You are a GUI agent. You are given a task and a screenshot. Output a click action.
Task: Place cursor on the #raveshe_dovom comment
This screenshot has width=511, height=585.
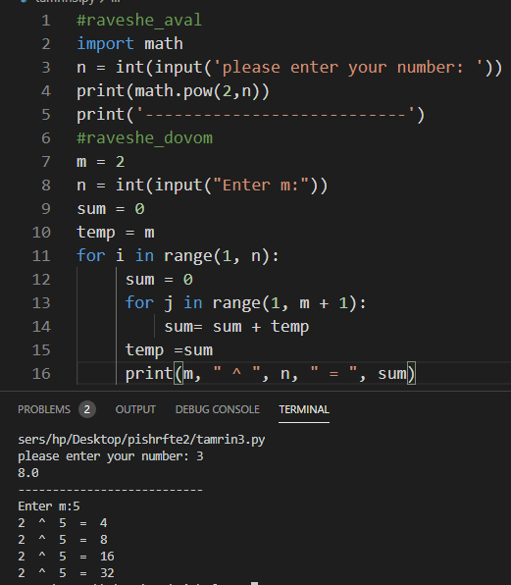tap(144, 137)
